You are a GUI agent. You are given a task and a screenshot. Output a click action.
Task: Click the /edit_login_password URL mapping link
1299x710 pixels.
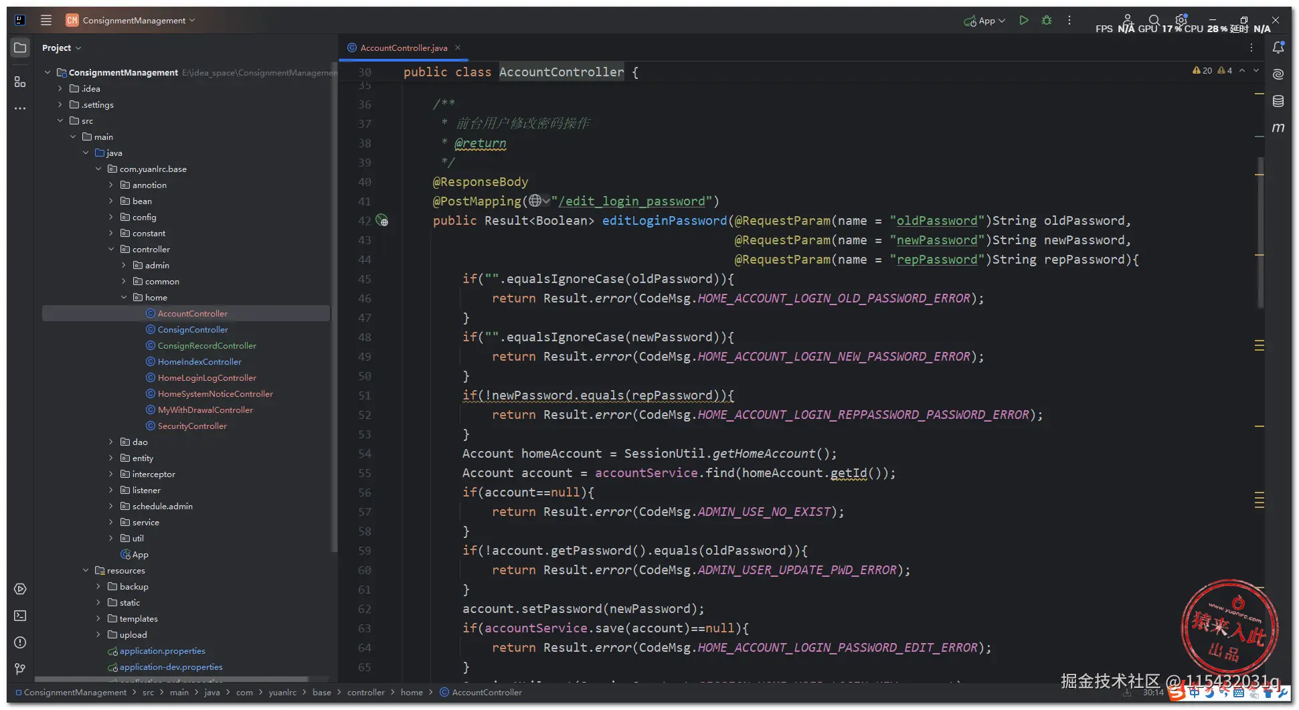tap(632, 201)
